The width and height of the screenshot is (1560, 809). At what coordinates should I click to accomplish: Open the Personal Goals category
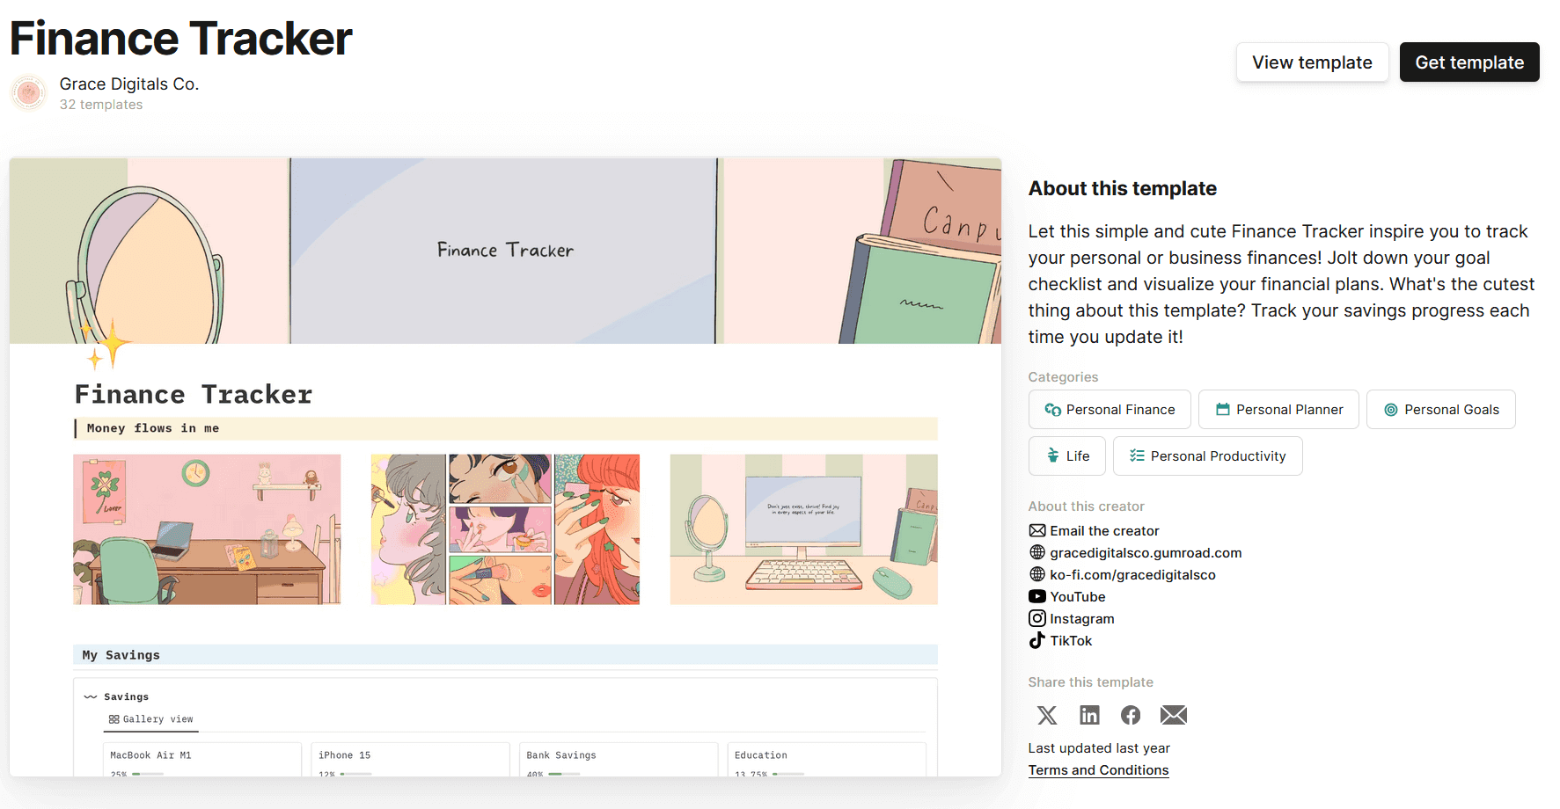click(x=1440, y=410)
